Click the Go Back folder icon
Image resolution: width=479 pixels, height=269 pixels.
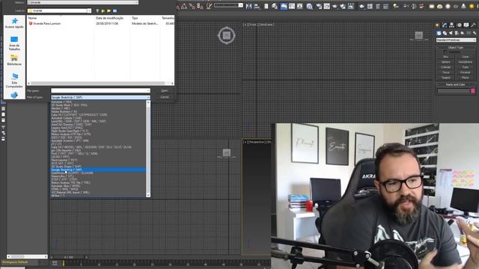pos(97,10)
